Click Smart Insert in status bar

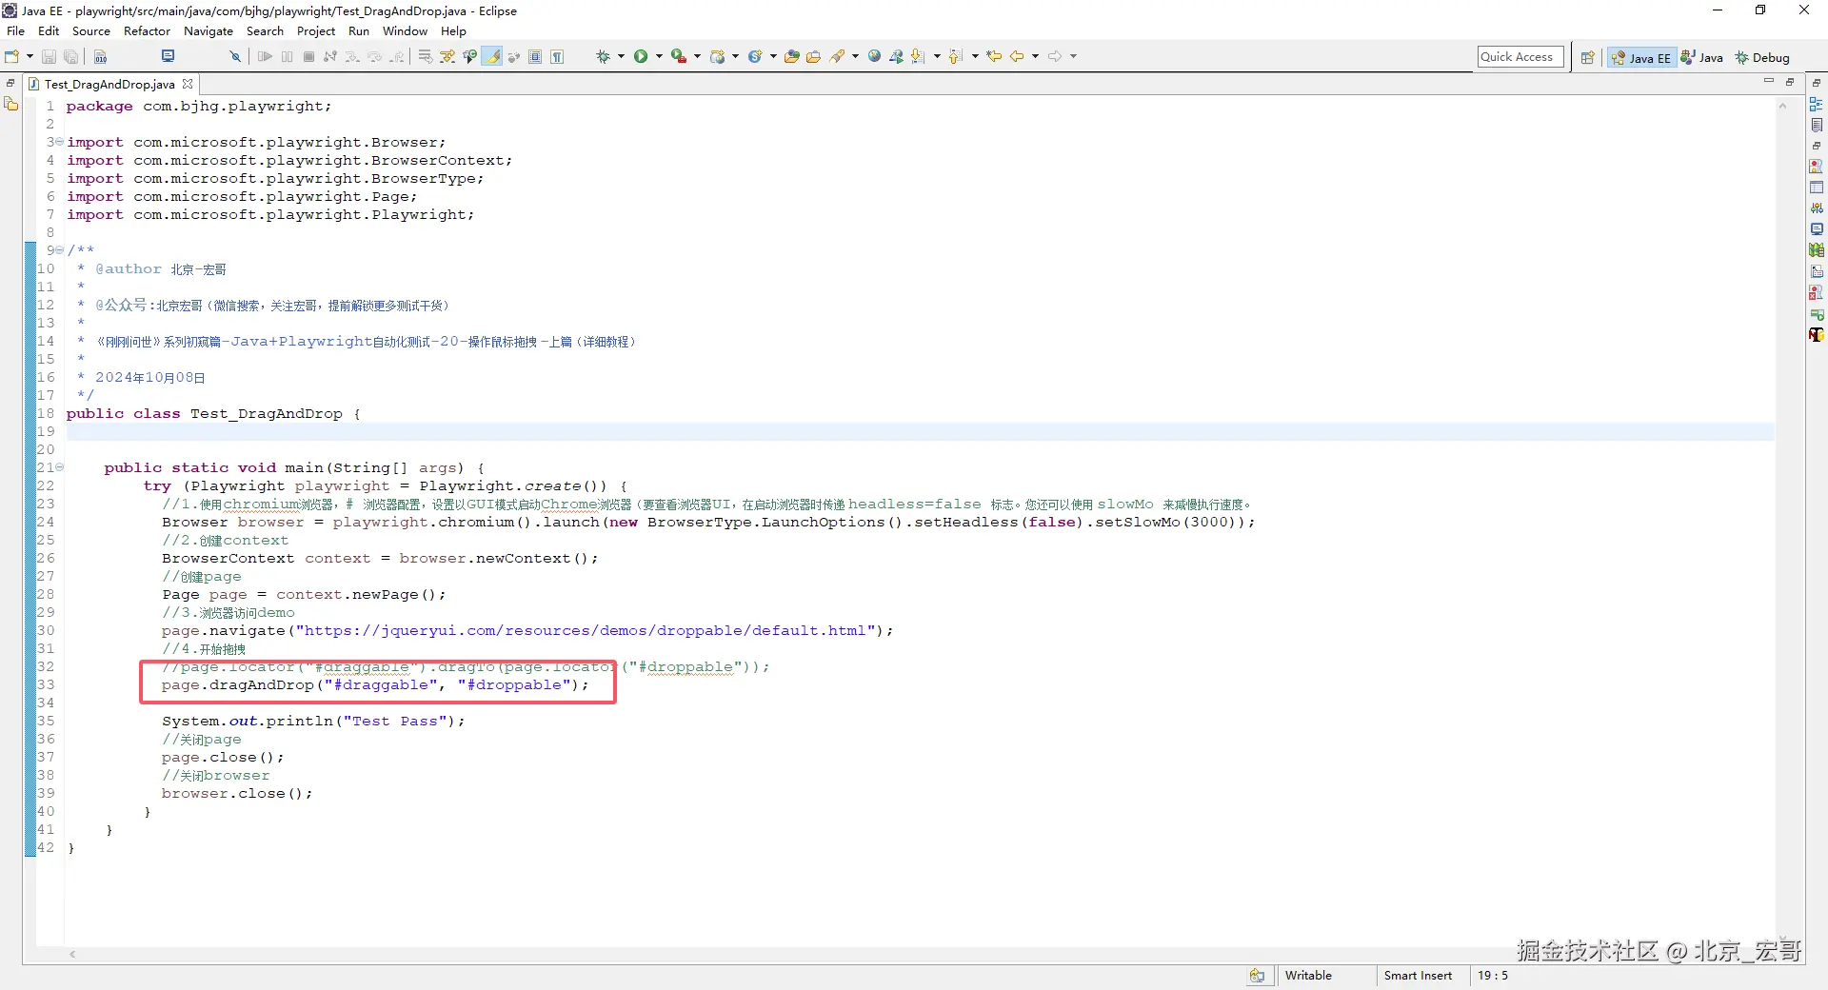click(x=1418, y=976)
